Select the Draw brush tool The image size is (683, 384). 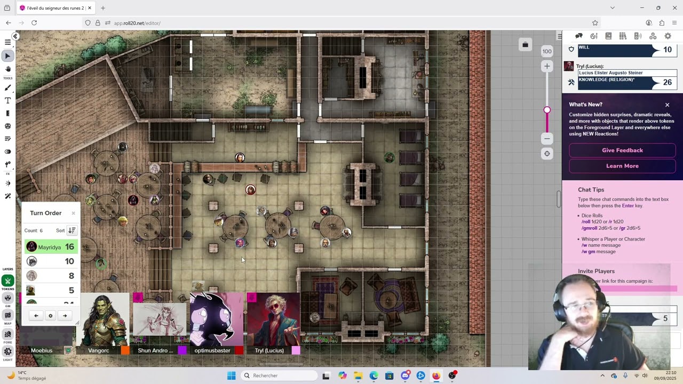7,88
